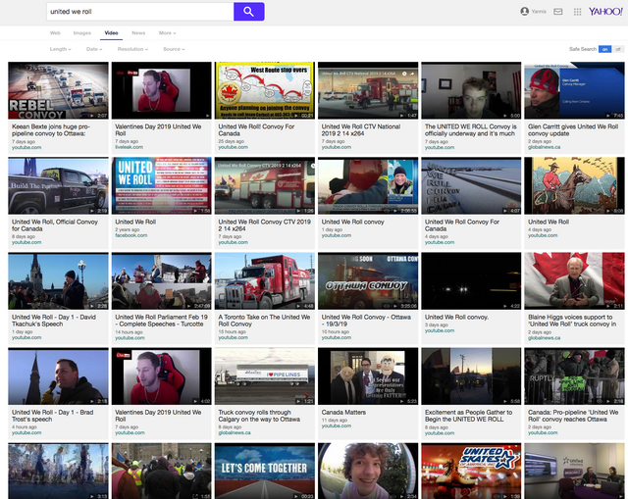Play the fisheye curly-haired person thumbnail
Screen dimensions: 628x499
(368, 471)
